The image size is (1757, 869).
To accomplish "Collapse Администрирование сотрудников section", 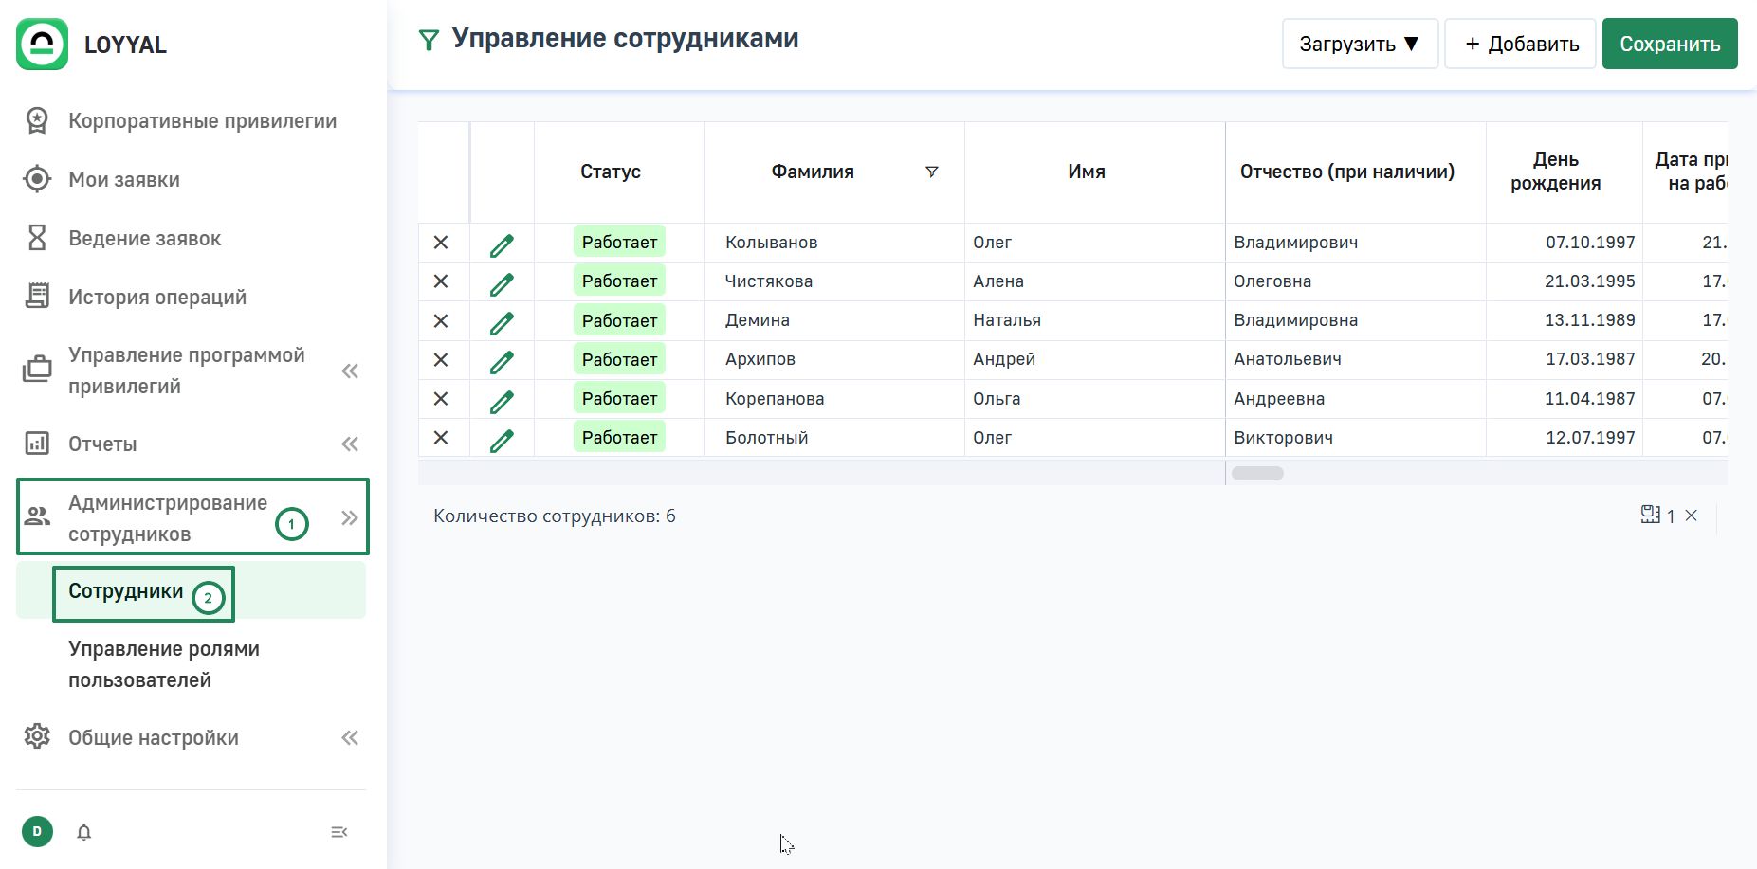I will (x=350, y=517).
